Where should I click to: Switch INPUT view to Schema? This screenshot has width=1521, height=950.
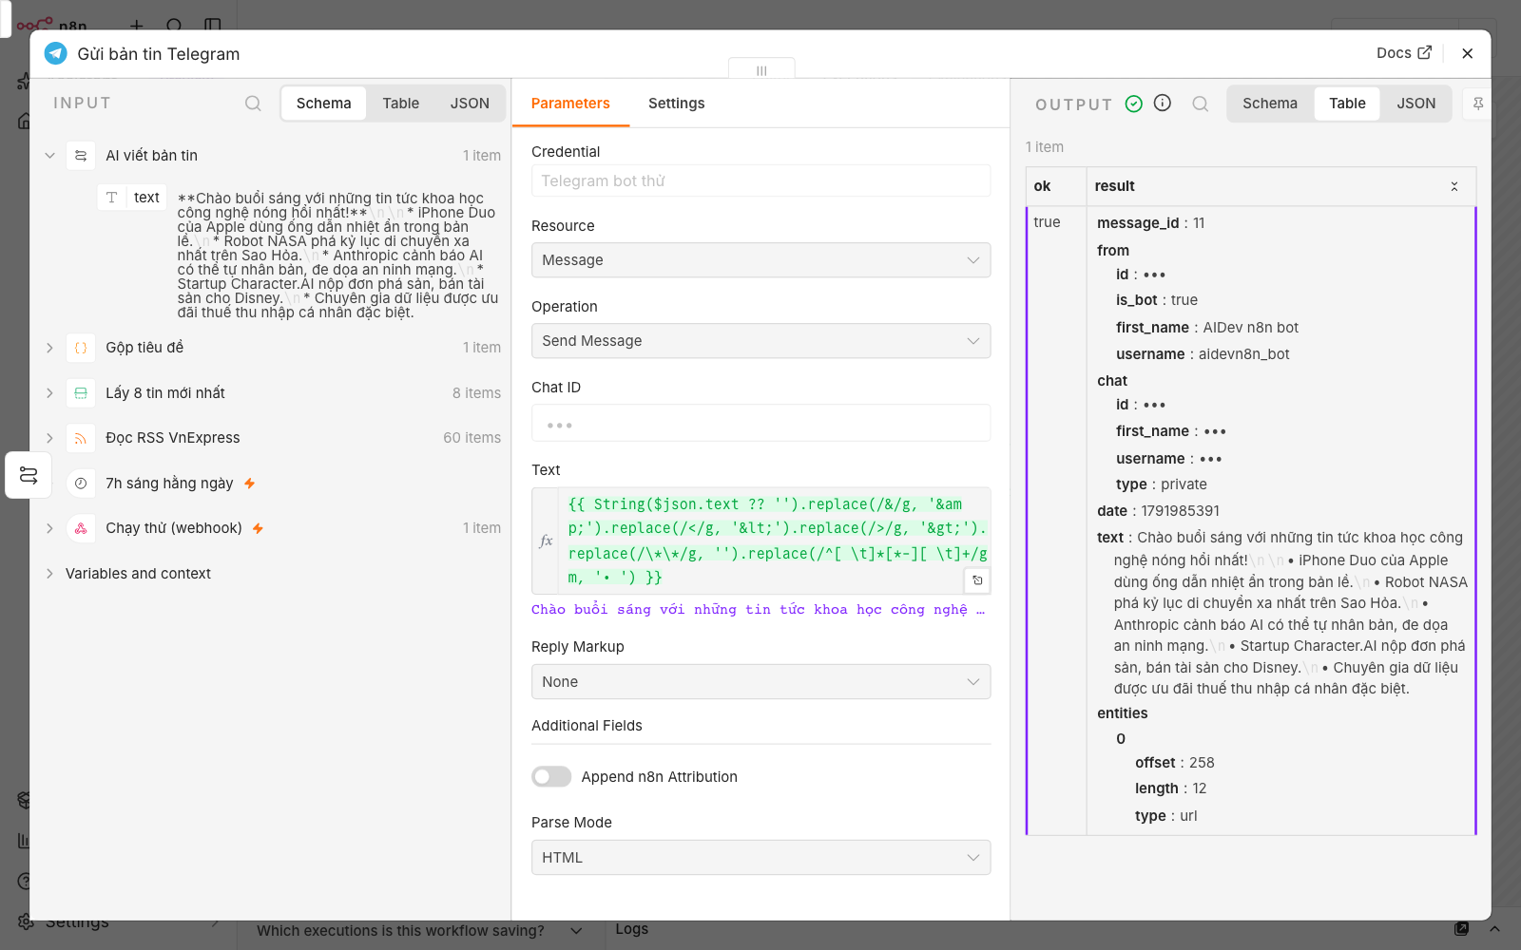tap(323, 104)
